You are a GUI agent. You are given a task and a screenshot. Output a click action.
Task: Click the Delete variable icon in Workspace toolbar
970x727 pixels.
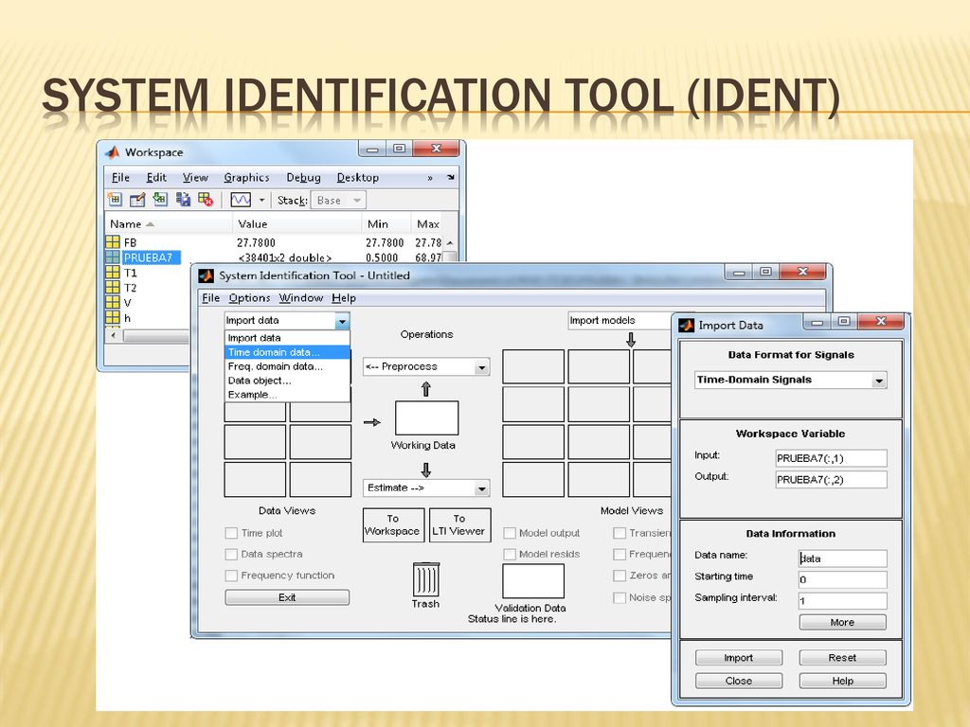coord(206,199)
